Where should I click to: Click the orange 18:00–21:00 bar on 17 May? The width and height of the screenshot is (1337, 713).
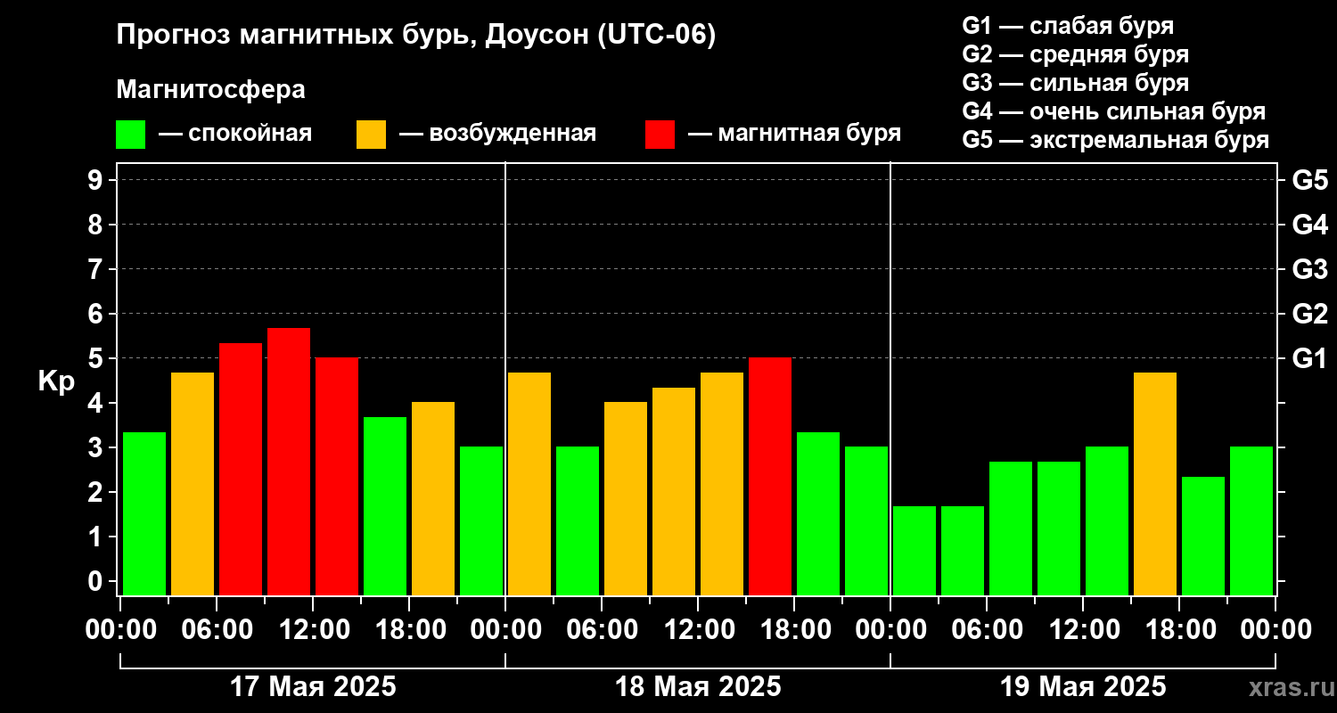(x=433, y=499)
